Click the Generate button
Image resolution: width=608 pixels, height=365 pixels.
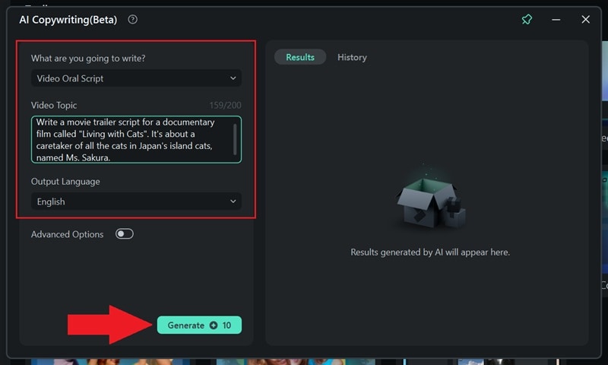[x=199, y=325]
